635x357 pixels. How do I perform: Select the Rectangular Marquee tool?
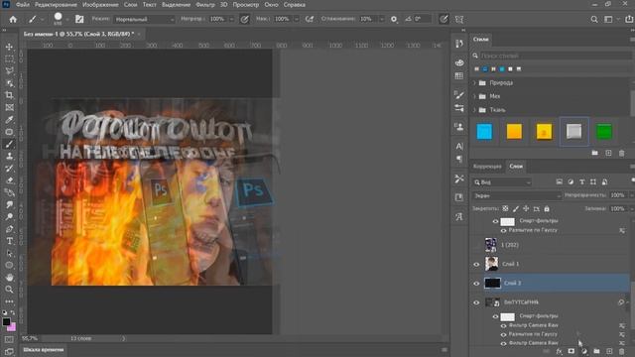[x=9, y=59]
